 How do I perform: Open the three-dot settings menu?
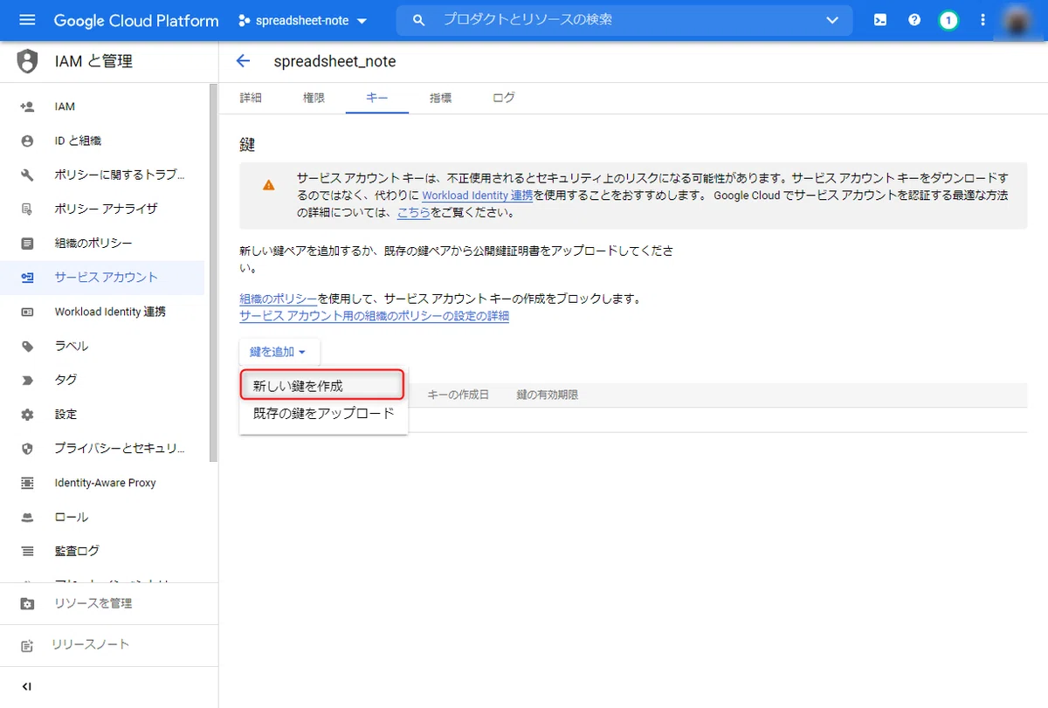click(982, 20)
